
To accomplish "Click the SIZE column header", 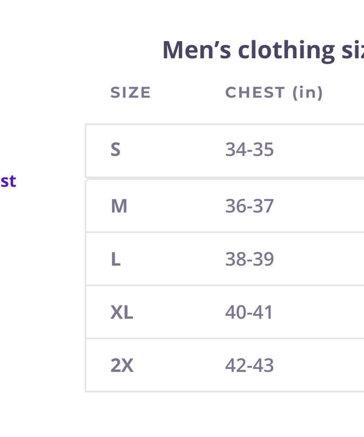I will click(x=130, y=93).
